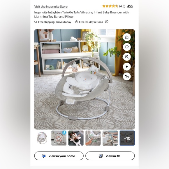
Task: Click the 3D atom icon
Action: tap(101, 156)
